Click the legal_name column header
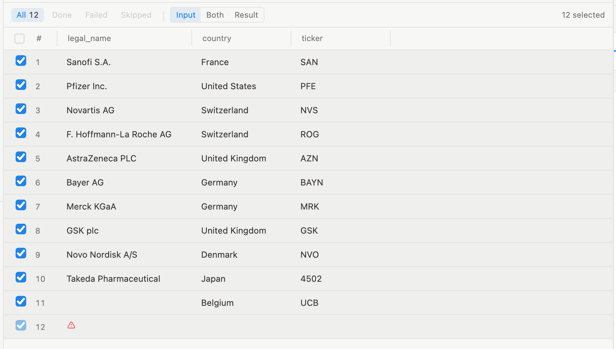The width and height of the screenshot is (616, 349). (x=89, y=38)
